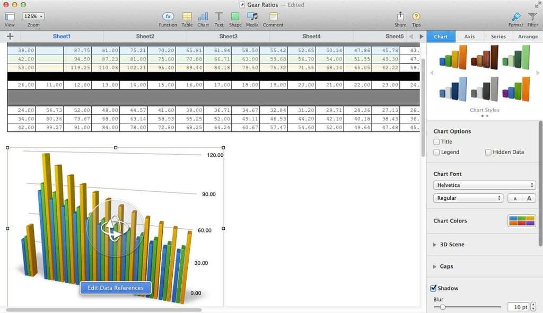Open the Media browser icon
543x313 pixels.
click(252, 16)
